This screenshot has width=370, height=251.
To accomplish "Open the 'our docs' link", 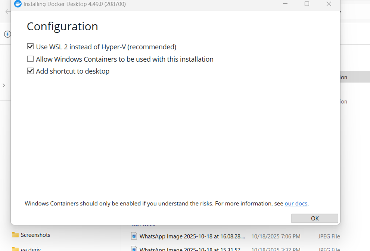I will [296, 204].
